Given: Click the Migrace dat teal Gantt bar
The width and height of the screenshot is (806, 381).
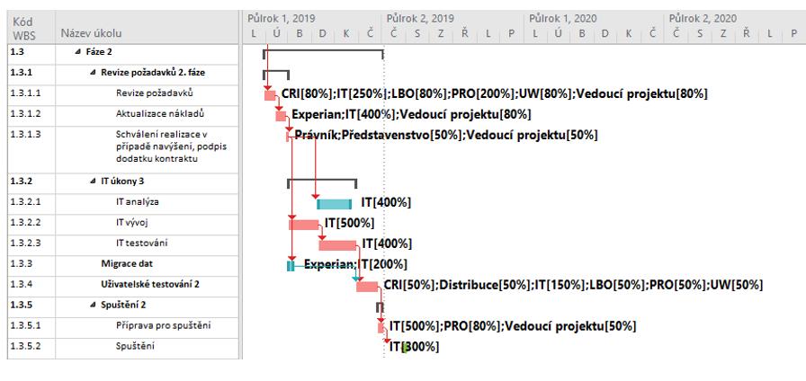Looking at the screenshot, I should (291, 265).
